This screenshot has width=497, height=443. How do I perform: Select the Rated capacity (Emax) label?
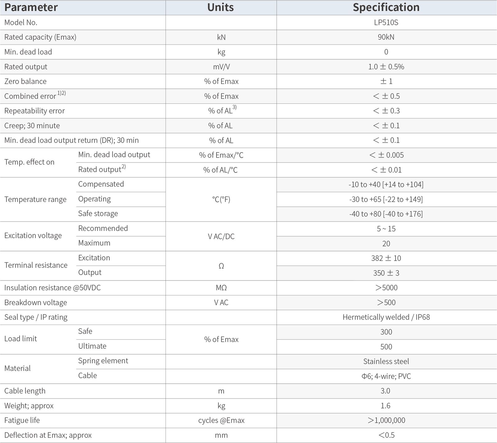click(40, 37)
